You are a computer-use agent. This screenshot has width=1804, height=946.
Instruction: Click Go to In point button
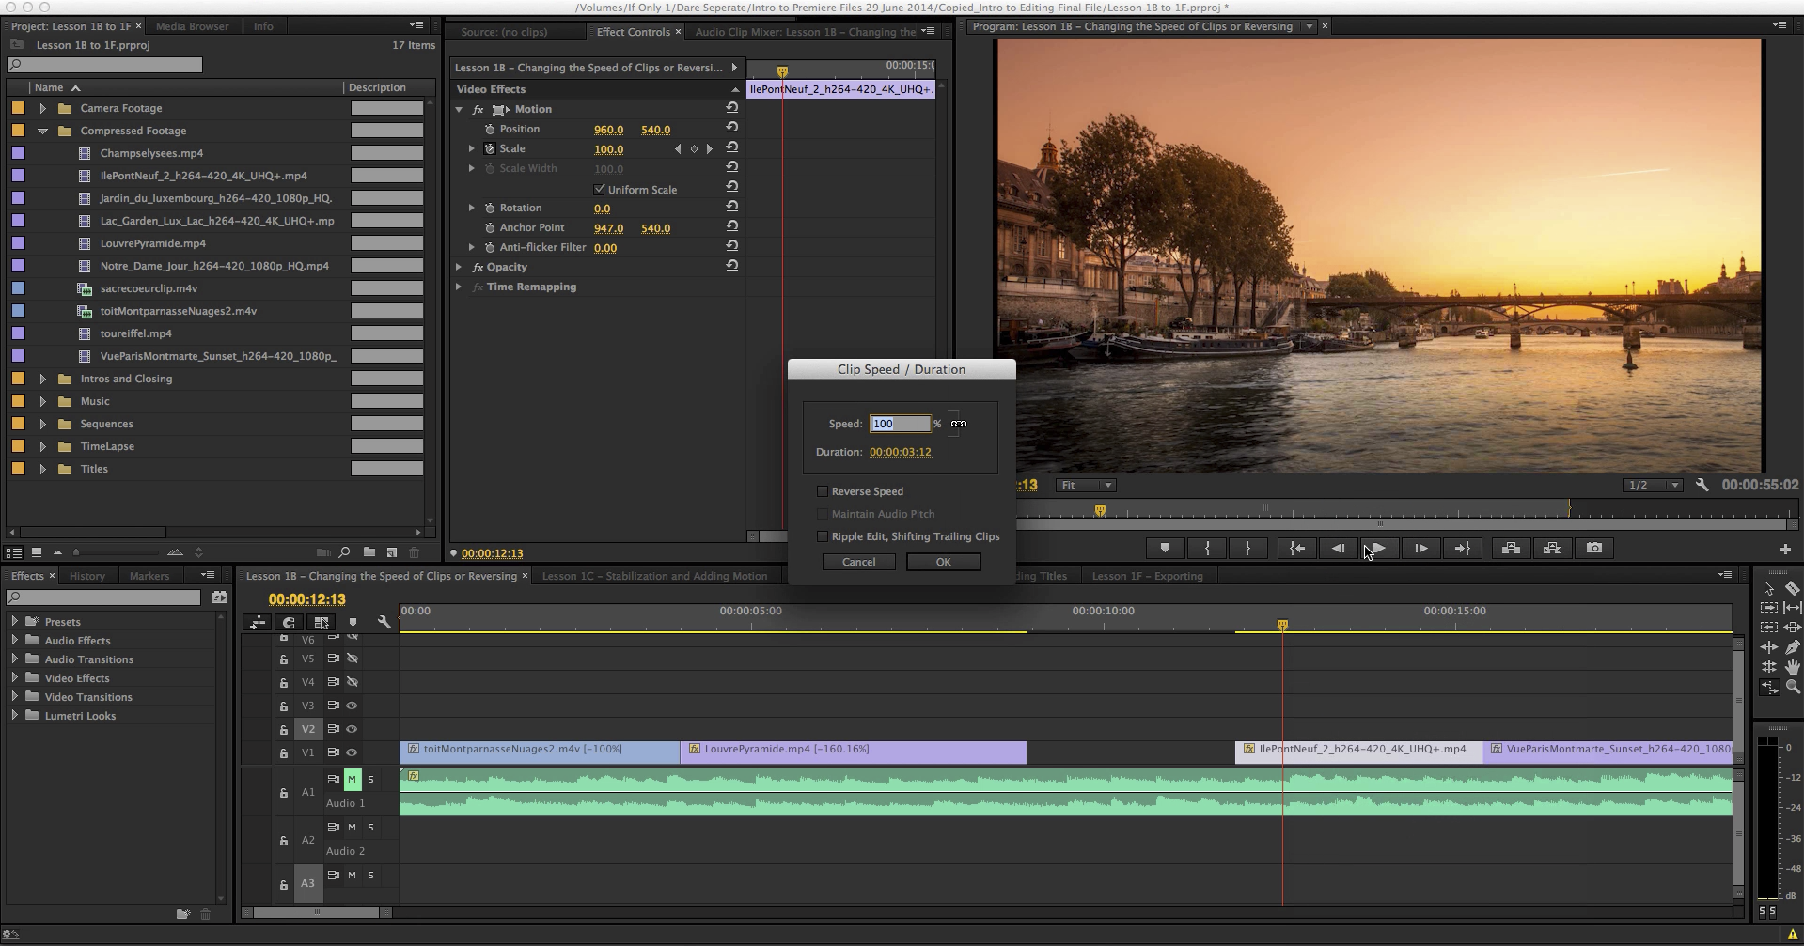click(x=1296, y=549)
